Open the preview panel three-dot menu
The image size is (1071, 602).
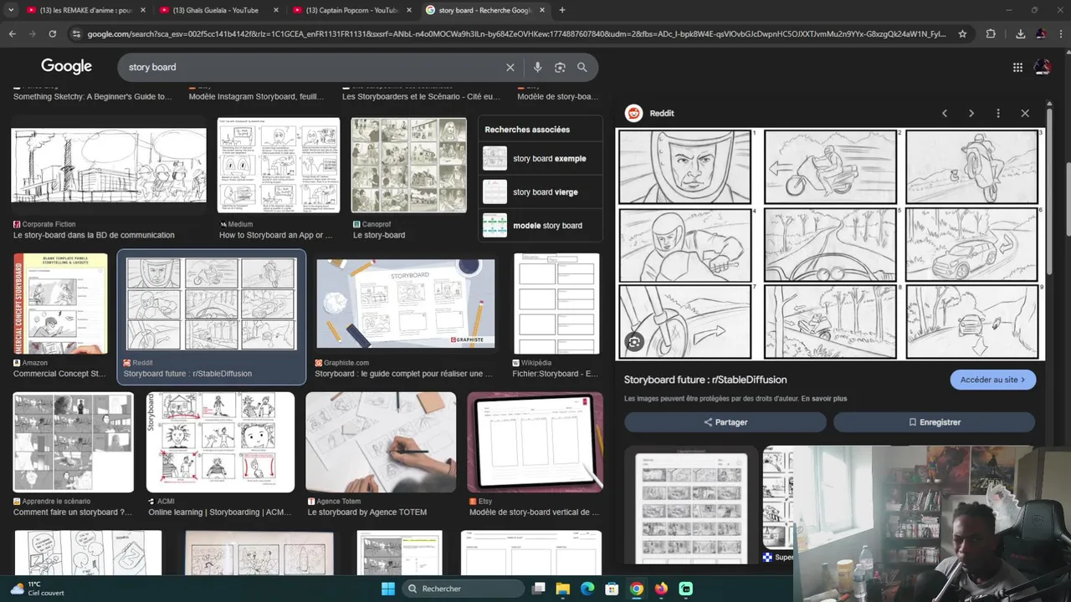[998, 113]
